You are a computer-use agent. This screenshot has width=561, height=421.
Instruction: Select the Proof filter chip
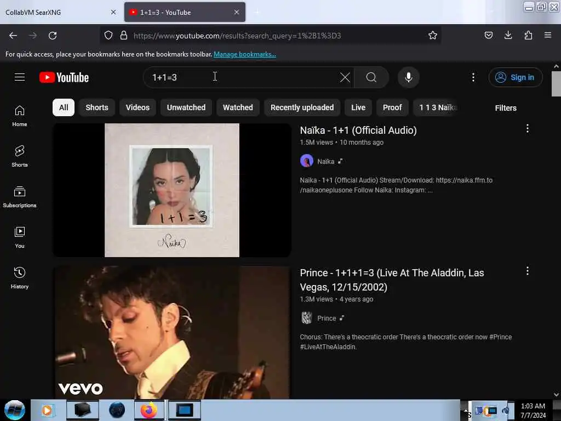pos(392,107)
